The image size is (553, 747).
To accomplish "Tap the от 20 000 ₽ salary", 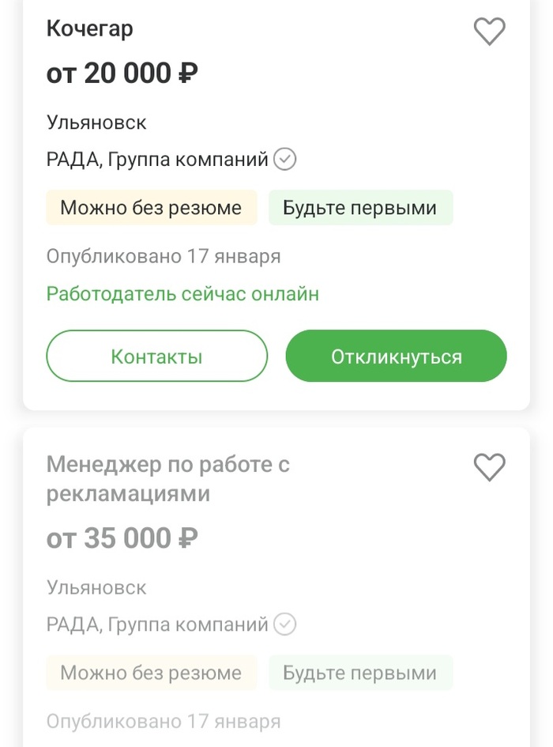I will click(122, 74).
